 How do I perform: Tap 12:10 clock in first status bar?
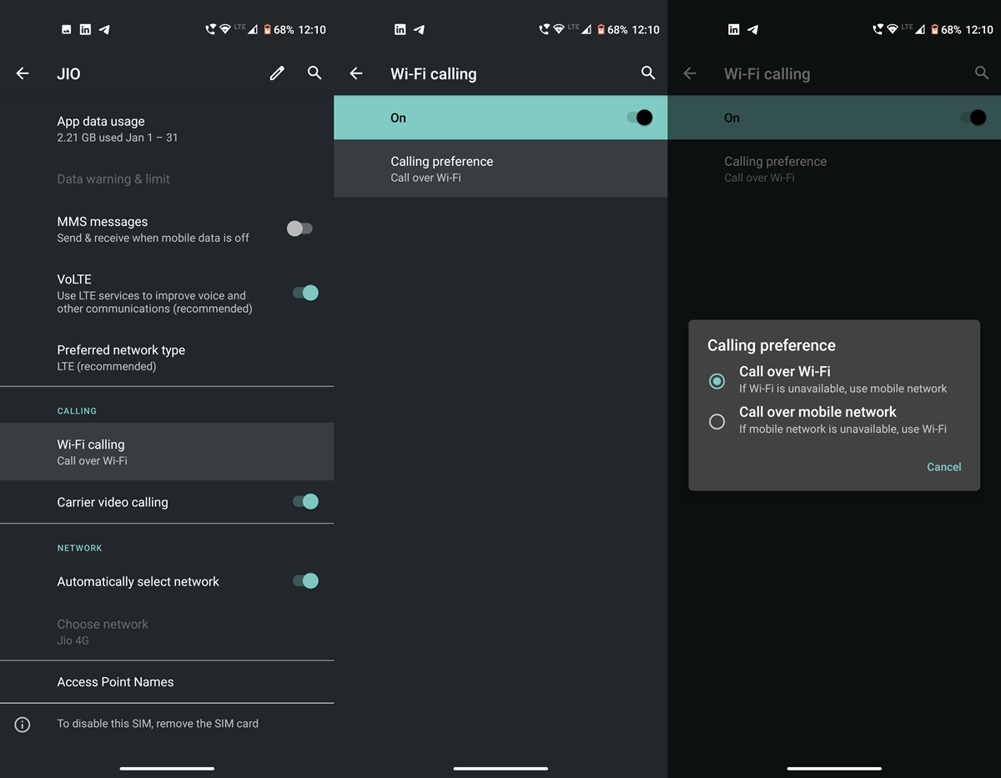coord(312,29)
